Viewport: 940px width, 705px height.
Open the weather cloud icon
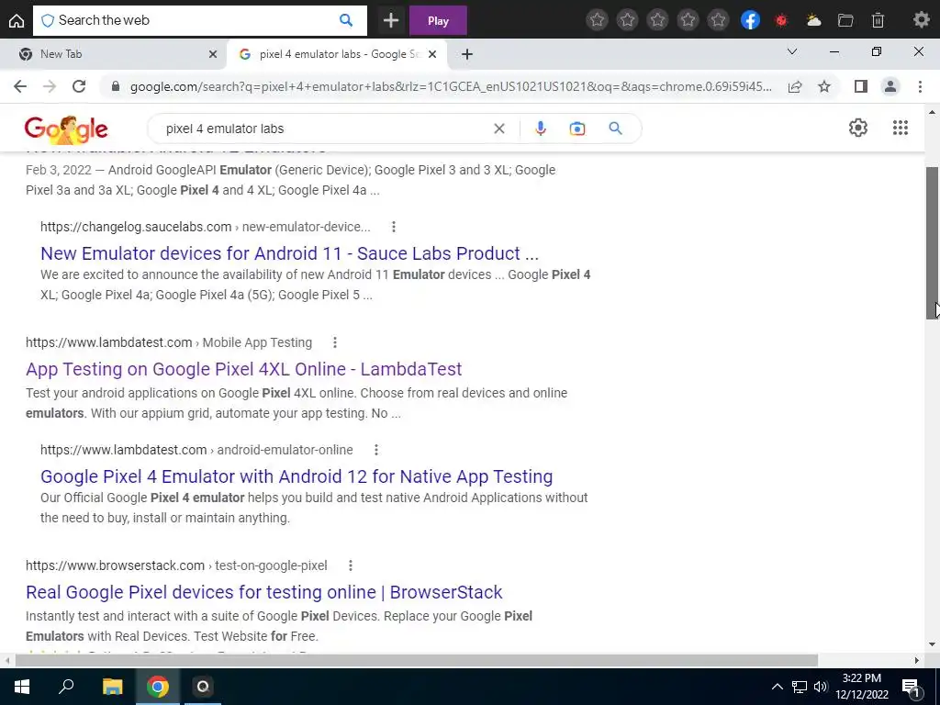point(813,20)
